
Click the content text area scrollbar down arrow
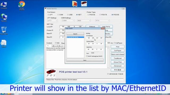click(x=108, y=68)
